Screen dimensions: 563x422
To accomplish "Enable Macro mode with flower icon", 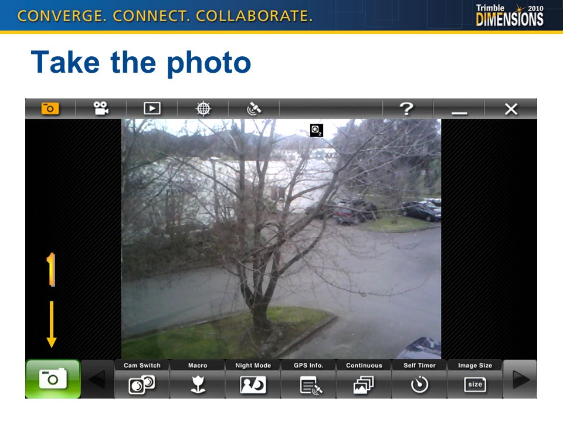I will (x=198, y=379).
